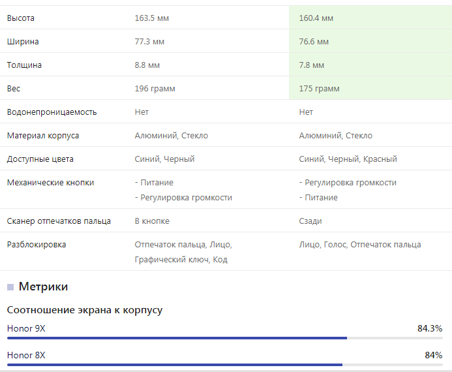
Task: Select the Вес row label
Action: pyautogui.click(x=14, y=89)
